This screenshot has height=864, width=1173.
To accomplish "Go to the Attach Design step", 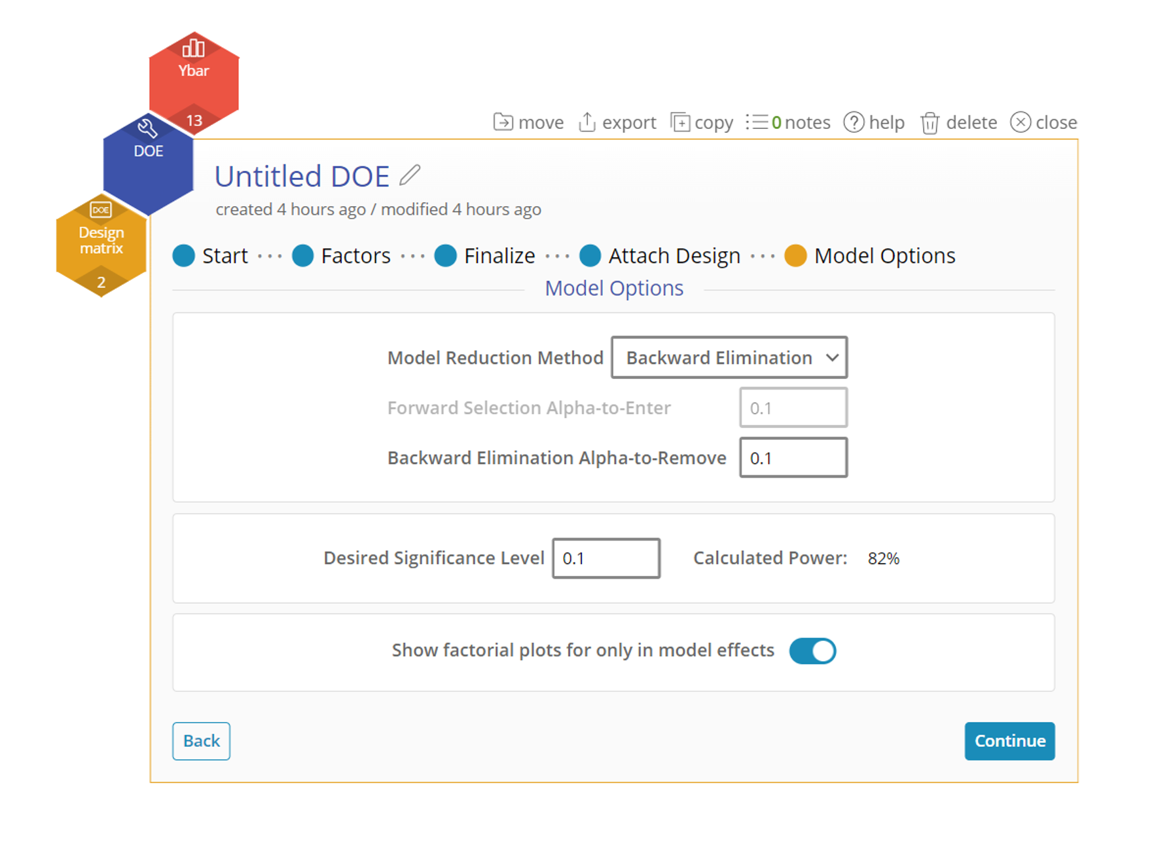I will pyautogui.click(x=660, y=255).
